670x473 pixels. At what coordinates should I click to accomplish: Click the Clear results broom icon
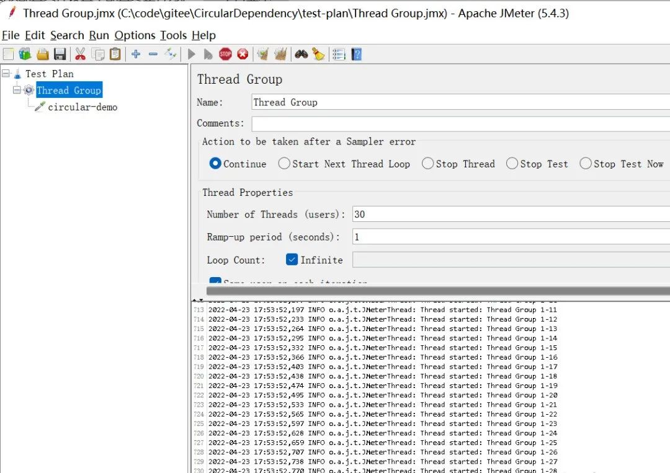[263, 54]
